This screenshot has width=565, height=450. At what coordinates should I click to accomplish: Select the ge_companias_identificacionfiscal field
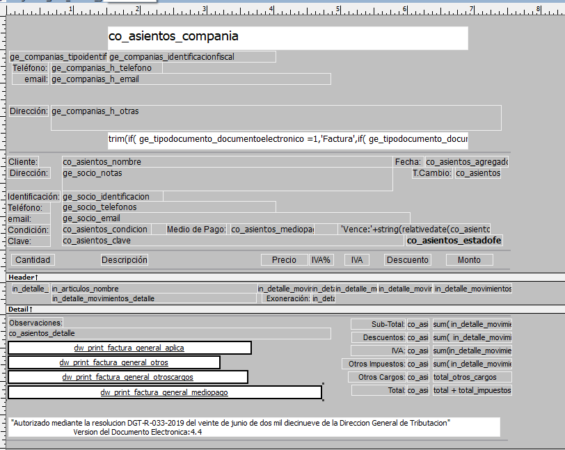pos(192,57)
